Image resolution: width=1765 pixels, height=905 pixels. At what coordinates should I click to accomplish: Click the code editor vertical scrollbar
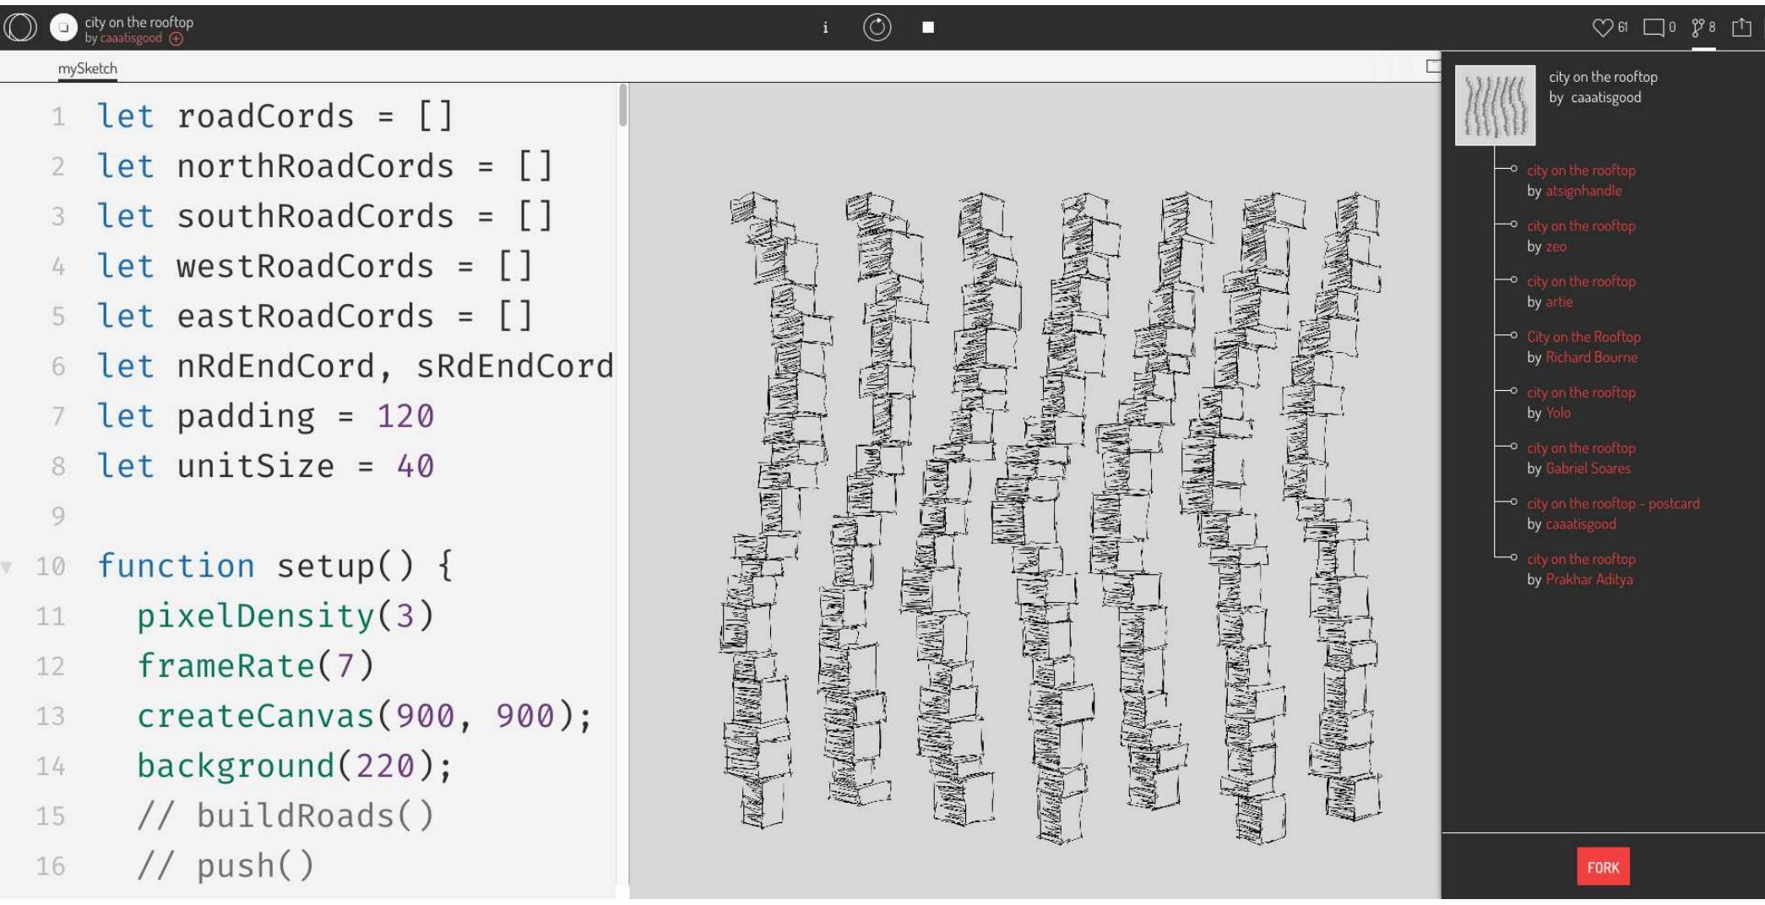[623, 106]
